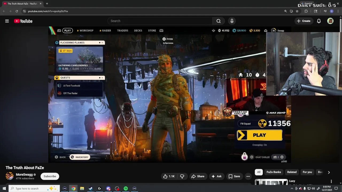Viewport: 342px width, 192px height.
Task: Open the network tray icon
Action: point(309,189)
